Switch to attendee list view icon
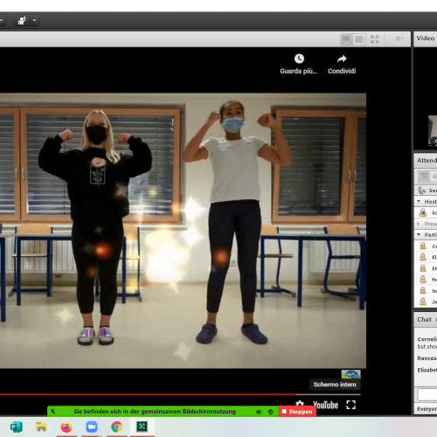This screenshot has width=437, height=437. click(x=424, y=176)
